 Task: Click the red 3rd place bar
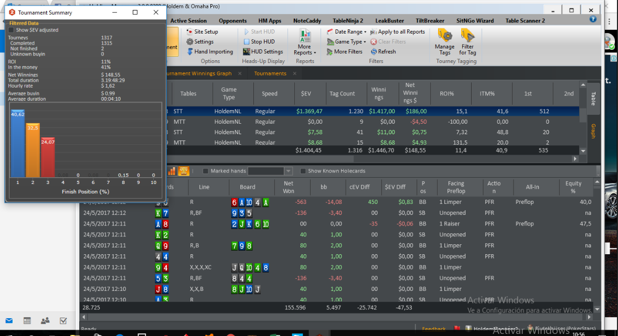pyautogui.click(x=48, y=157)
